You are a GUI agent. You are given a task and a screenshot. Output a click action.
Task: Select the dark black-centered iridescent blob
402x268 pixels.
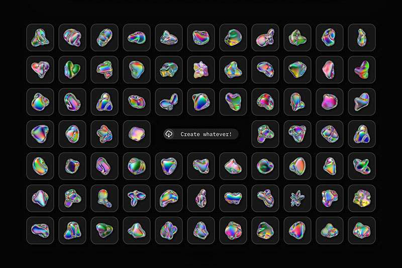tap(72, 166)
